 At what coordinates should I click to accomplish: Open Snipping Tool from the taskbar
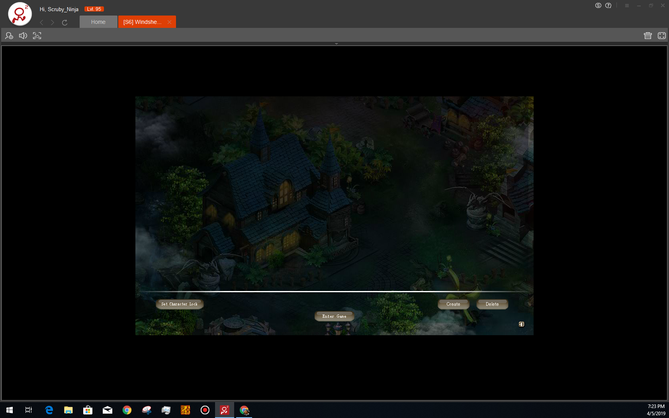pyautogui.click(x=147, y=410)
